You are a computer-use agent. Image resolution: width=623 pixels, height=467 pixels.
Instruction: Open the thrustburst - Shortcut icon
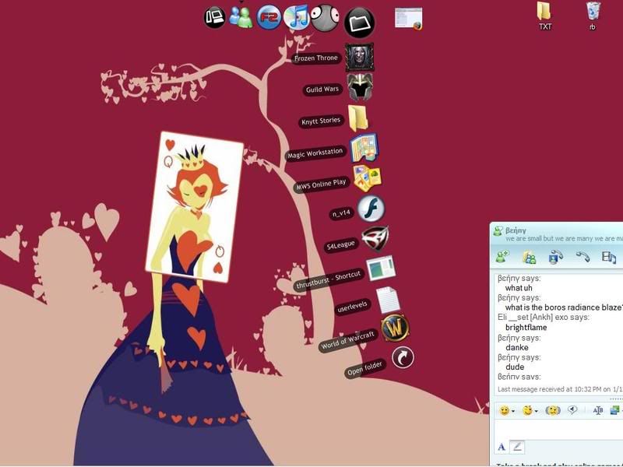tap(381, 268)
